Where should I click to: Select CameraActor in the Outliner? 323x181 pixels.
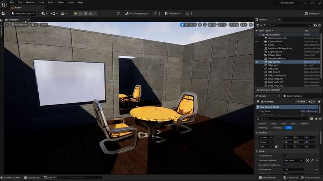click(x=275, y=41)
